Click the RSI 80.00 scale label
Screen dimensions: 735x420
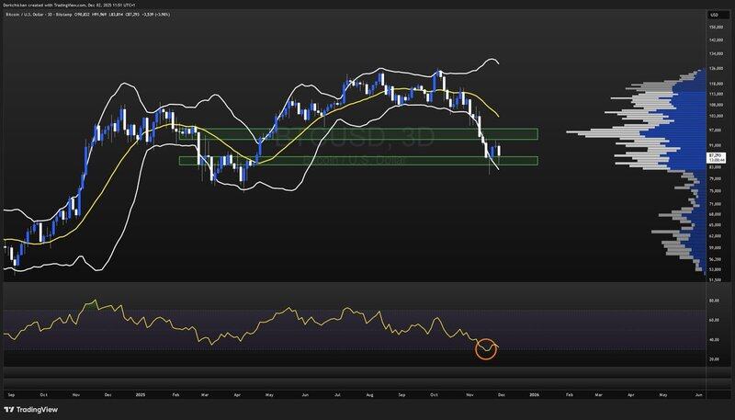[x=714, y=301]
